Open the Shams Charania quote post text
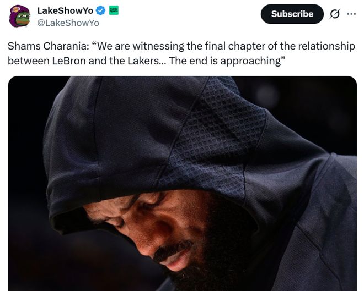364x291 pixels. (x=181, y=53)
